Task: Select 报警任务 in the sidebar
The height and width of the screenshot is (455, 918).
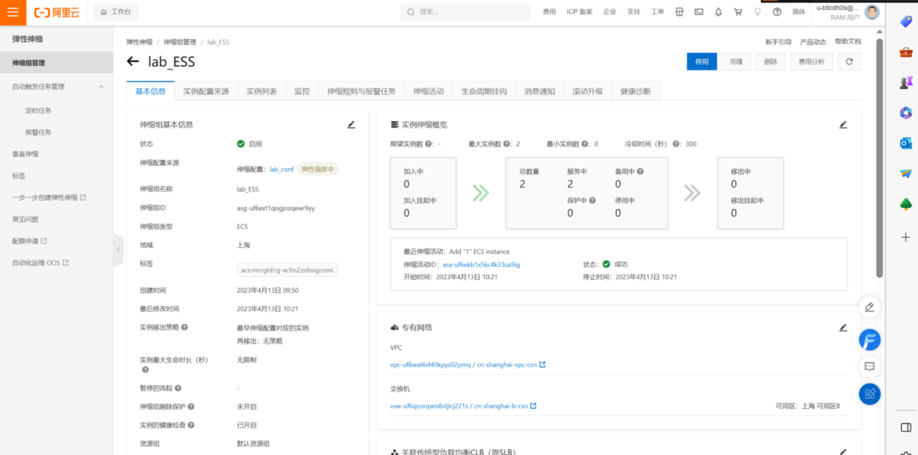Action: (x=38, y=132)
